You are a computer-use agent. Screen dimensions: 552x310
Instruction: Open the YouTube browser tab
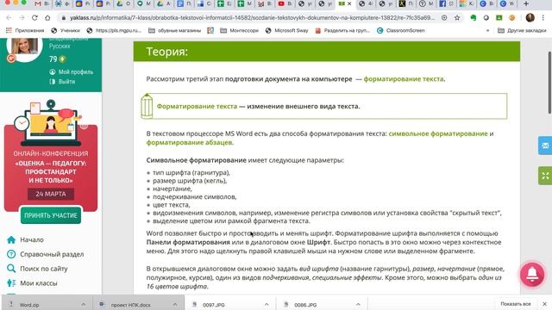[x=285, y=3]
